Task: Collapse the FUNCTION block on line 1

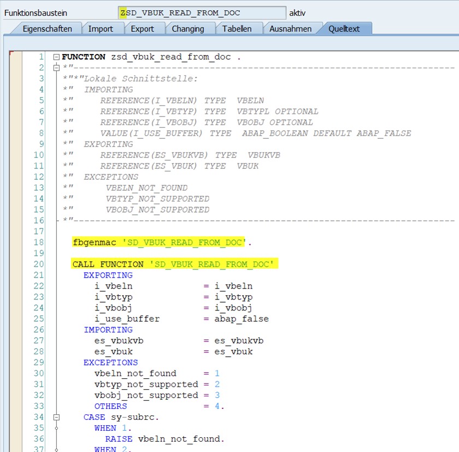Action: (56, 57)
